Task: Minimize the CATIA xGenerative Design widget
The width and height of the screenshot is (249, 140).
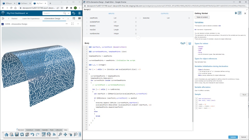Action: tap(67, 24)
